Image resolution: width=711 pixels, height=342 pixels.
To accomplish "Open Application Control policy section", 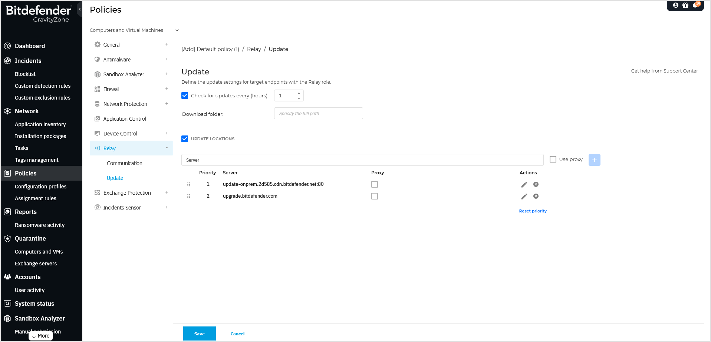I will click(x=125, y=119).
